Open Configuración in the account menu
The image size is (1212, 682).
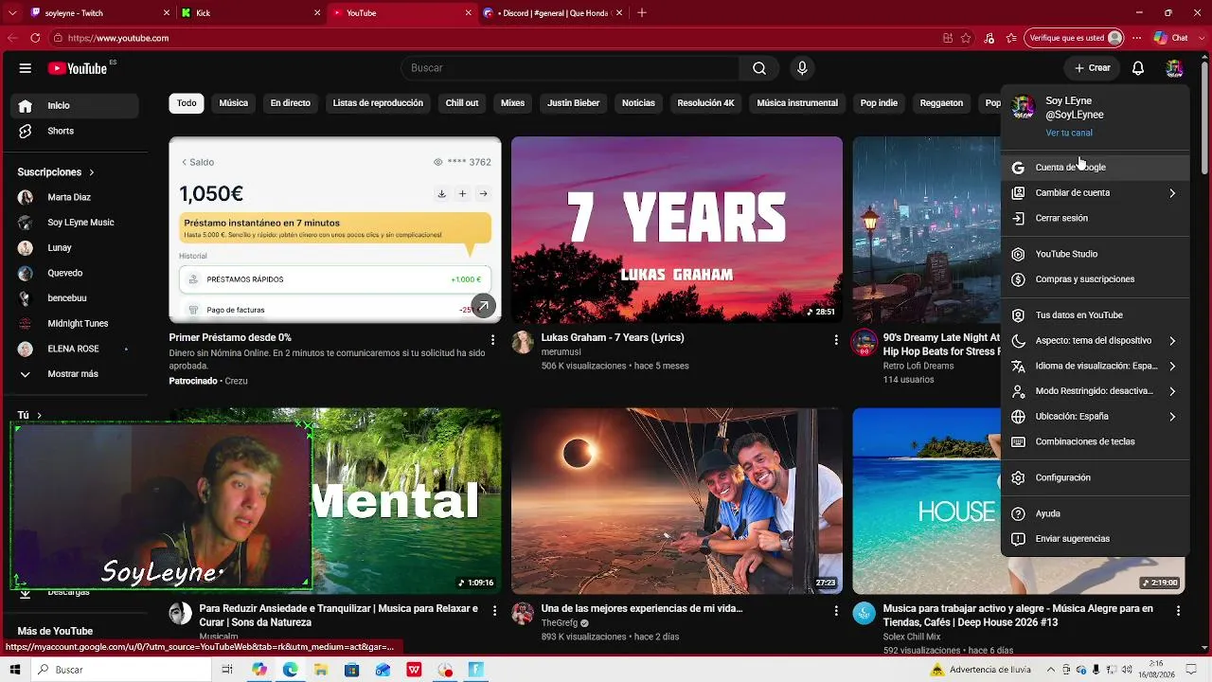[x=1095, y=477]
